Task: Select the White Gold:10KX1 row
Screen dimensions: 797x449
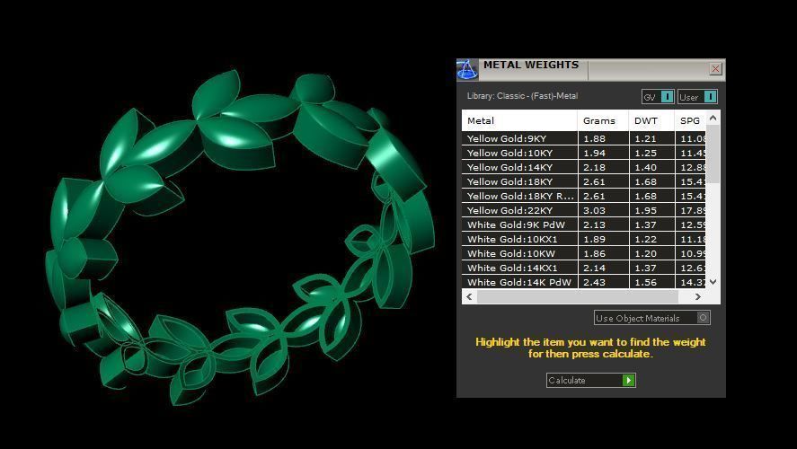Action: 584,239
